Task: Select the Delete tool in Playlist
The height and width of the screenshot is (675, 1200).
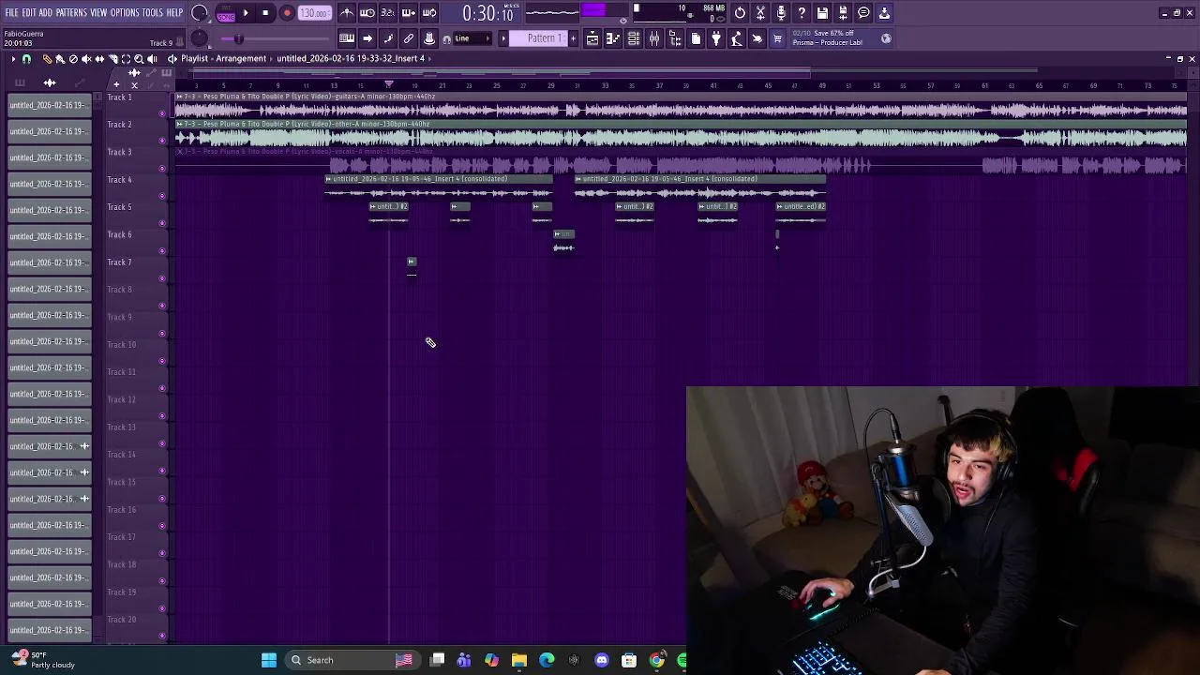Action: [73, 58]
